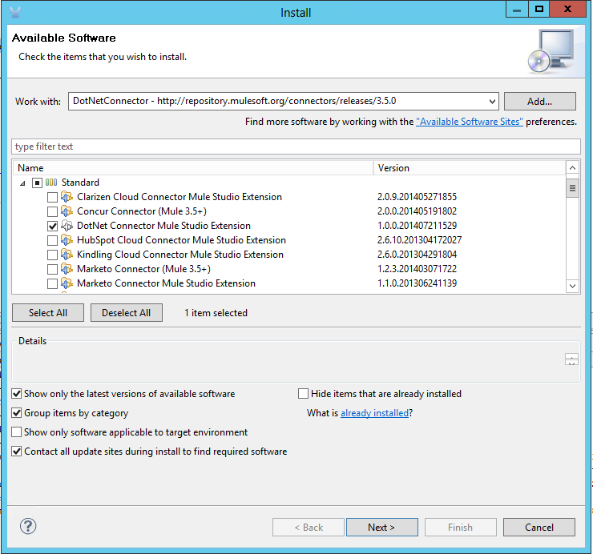Uncheck the DotNet Connector Mule Studio Extension
This screenshot has width=593, height=554.
coord(52,226)
